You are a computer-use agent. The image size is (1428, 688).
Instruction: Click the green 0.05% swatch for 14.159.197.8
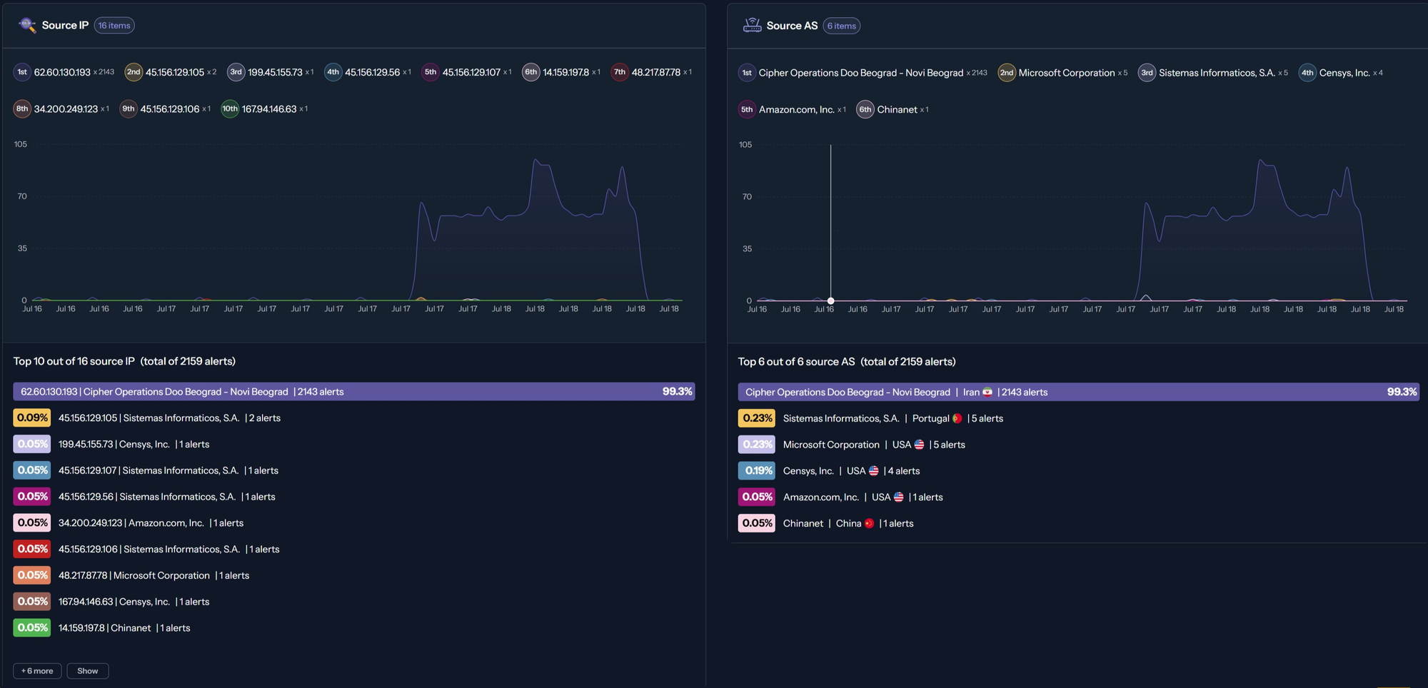32,628
